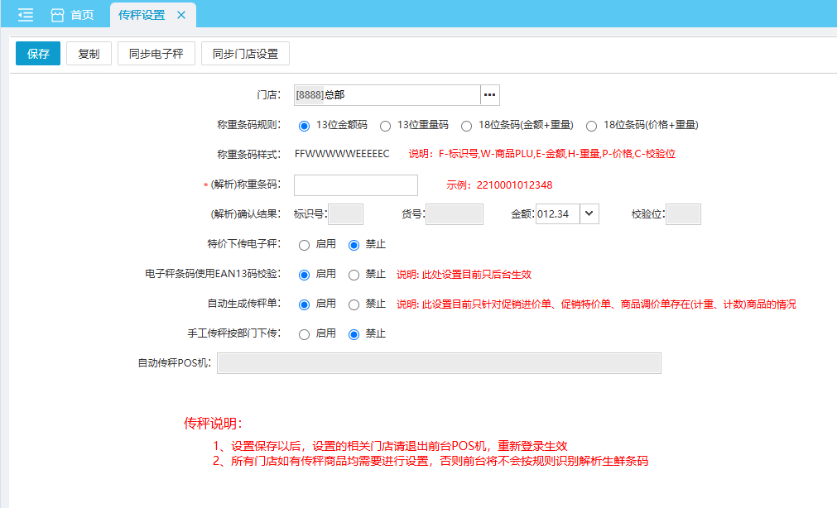Select 18位条码(金额+重量) option

click(x=467, y=126)
